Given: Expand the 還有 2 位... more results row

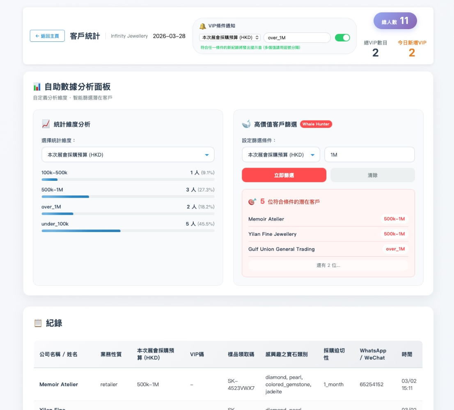Looking at the screenshot, I should pyautogui.click(x=328, y=265).
